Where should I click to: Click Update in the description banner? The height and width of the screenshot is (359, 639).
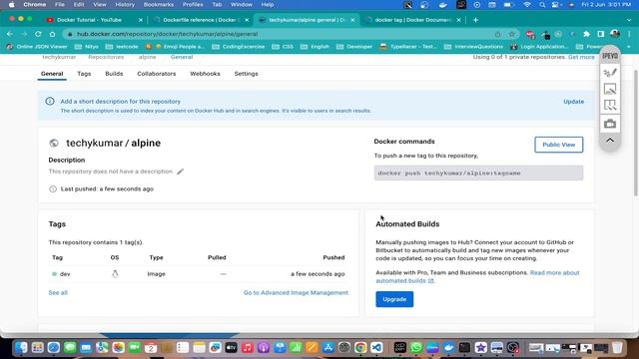coord(574,102)
